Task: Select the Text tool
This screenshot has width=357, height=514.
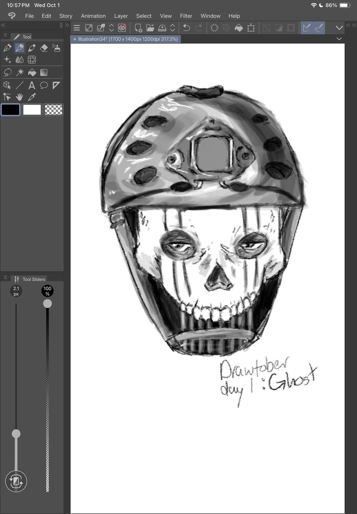Action: point(32,85)
